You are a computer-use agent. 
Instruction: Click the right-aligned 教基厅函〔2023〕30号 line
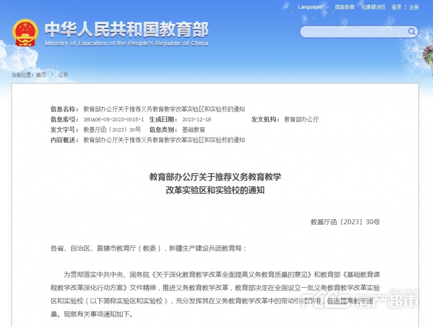(x=345, y=222)
